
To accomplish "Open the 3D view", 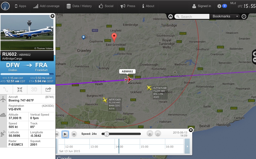I will [34, 90].
